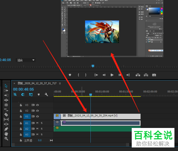Solo track A3
Viewport: 178px width, 151px height.
[x=42, y=134]
